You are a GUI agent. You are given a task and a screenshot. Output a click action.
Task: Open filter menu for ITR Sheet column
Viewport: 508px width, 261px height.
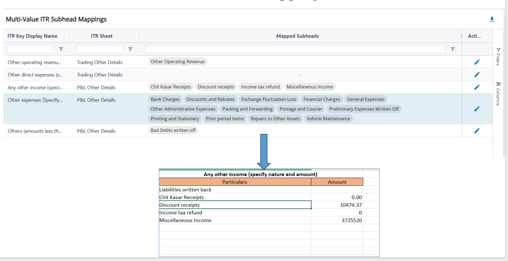(x=130, y=49)
